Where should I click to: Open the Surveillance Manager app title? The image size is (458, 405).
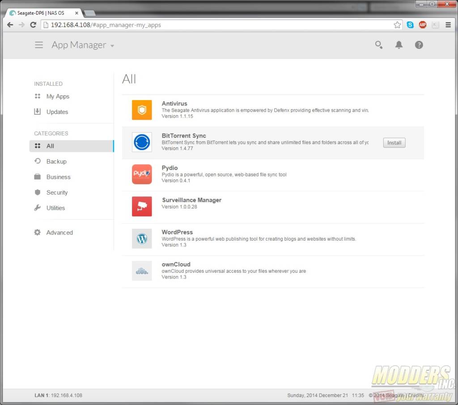[x=191, y=200]
